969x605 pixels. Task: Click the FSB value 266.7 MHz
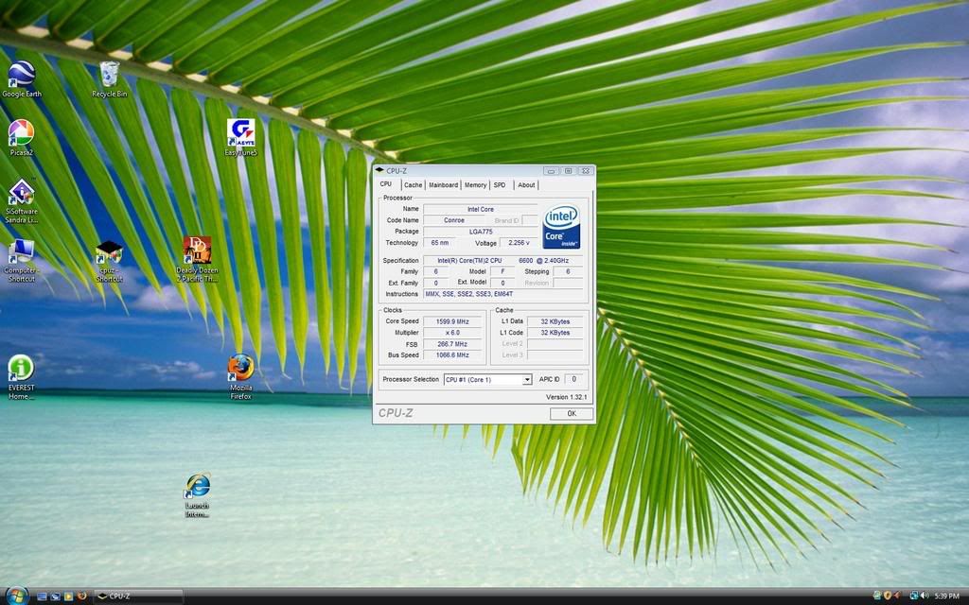(x=452, y=344)
